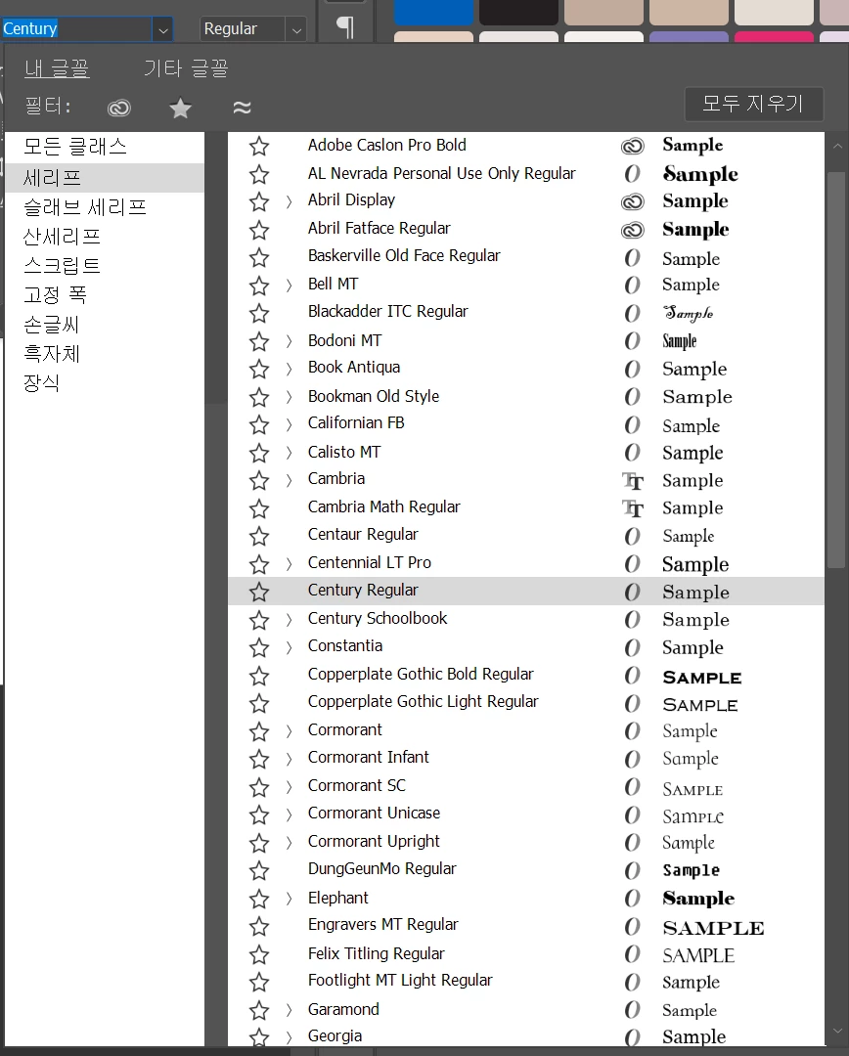This screenshot has width=849, height=1056.
Task: Click OpenType icon in Garamond row
Action: pyautogui.click(x=632, y=1009)
